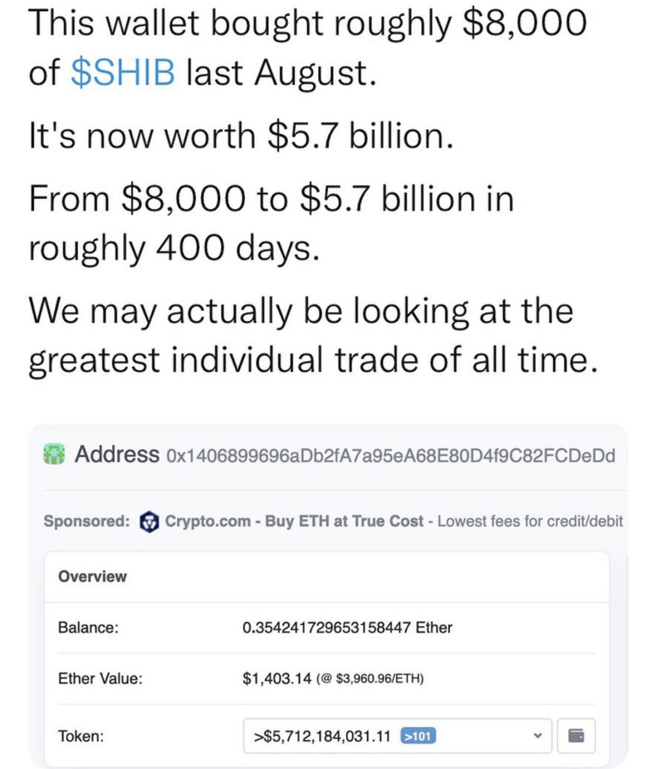
Task: Click the green address identicon
Action: tap(55, 454)
